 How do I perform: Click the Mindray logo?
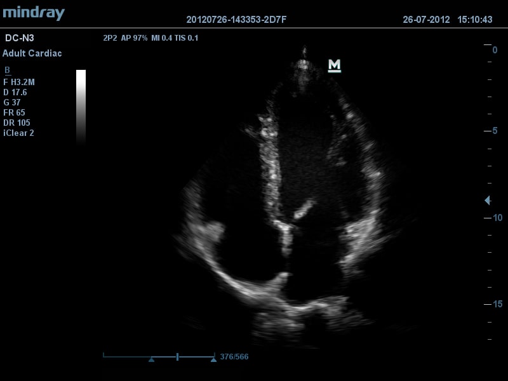[x=33, y=13]
